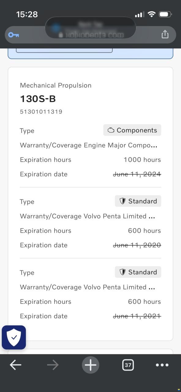Tap the blurred website address field
Viewport: 181px width, 392px height.
(x=90, y=35)
